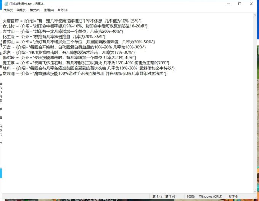Maximize the Notepad window
This screenshot has height=201, width=259.
tap(240, 3)
